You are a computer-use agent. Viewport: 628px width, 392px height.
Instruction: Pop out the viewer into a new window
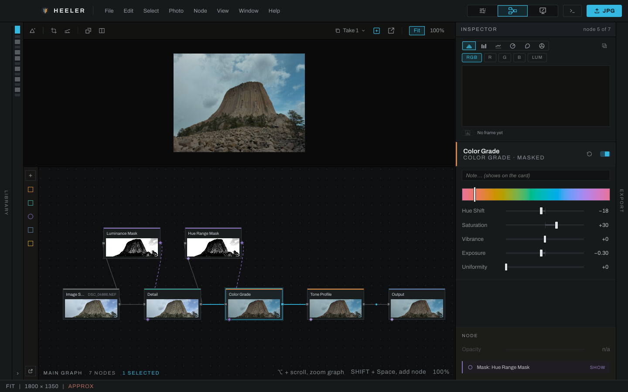click(x=391, y=30)
